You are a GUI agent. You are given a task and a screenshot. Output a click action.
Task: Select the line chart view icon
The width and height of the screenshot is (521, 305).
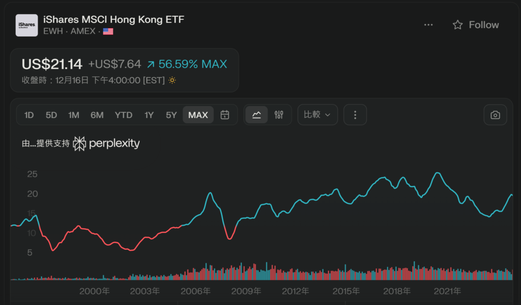click(x=256, y=115)
